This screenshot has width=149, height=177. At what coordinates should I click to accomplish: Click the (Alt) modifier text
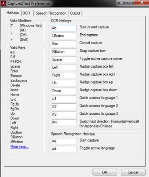pyautogui.click(x=23, y=30)
